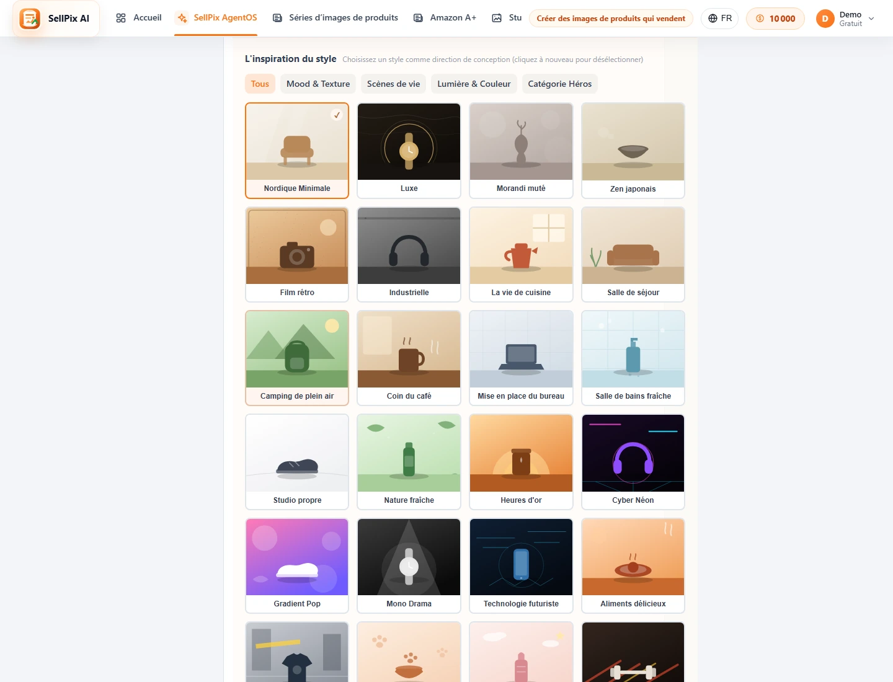Filter styles by Mood & Texture

click(318, 84)
